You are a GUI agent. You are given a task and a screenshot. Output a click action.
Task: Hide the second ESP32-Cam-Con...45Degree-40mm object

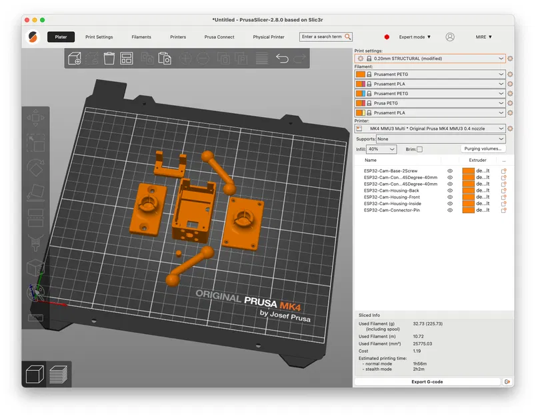click(x=450, y=184)
